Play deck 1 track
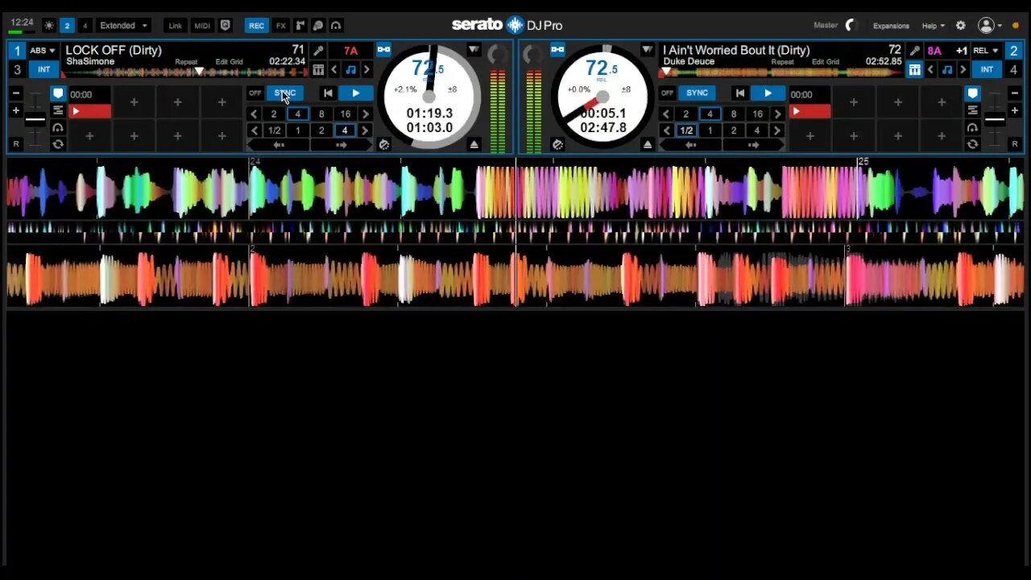Image resolution: width=1031 pixels, height=580 pixels. (x=355, y=93)
